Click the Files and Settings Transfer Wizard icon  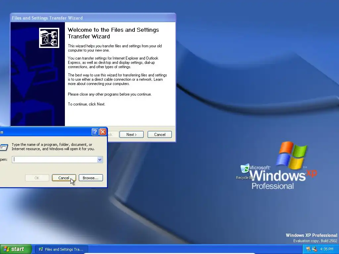(x=49, y=38)
